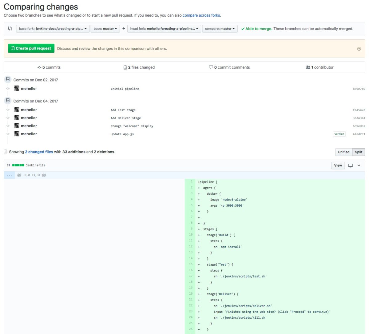
Task: Switch to Unified diff view
Action: [343, 152]
